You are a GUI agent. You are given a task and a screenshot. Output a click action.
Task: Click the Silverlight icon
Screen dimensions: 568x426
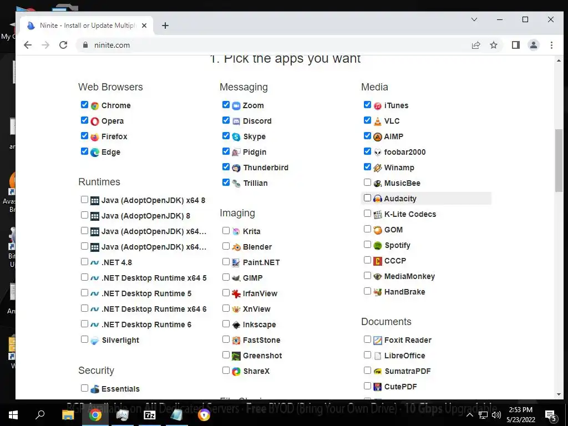pyautogui.click(x=94, y=341)
